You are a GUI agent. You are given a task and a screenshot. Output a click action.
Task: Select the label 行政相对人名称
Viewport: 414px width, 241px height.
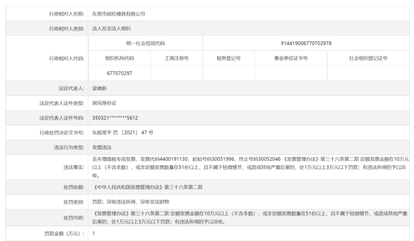(66, 14)
